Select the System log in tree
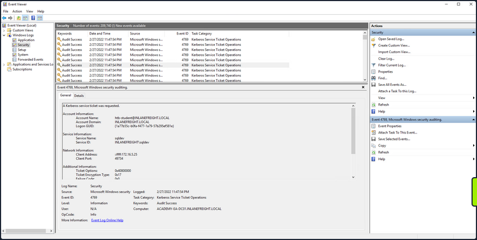 (x=22, y=55)
